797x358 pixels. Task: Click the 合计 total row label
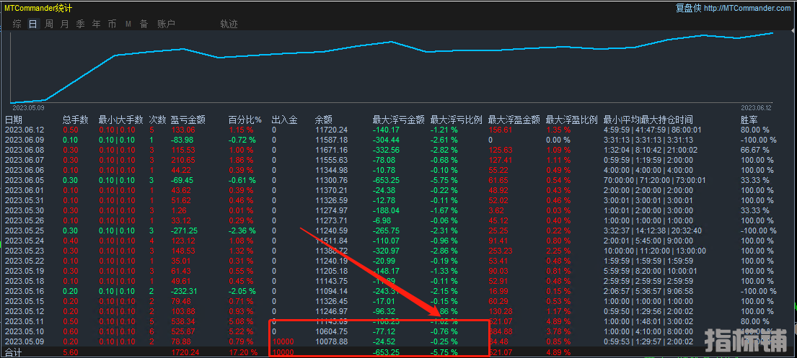click(x=14, y=352)
